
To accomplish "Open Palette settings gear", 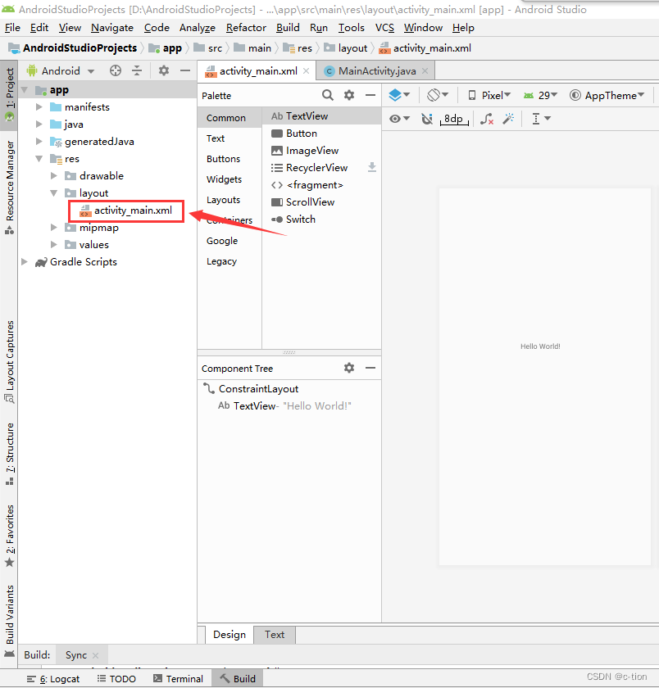I will pos(349,95).
